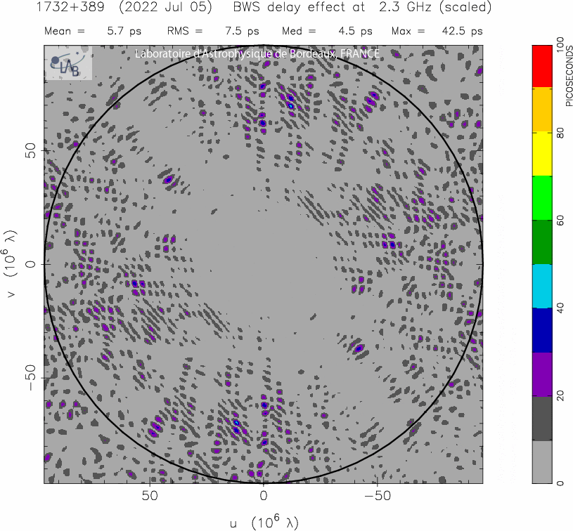Click the "Laboratoire d'Astrophysique de Bordeaux" text
Screen dimensions: 573x531
pos(257,54)
